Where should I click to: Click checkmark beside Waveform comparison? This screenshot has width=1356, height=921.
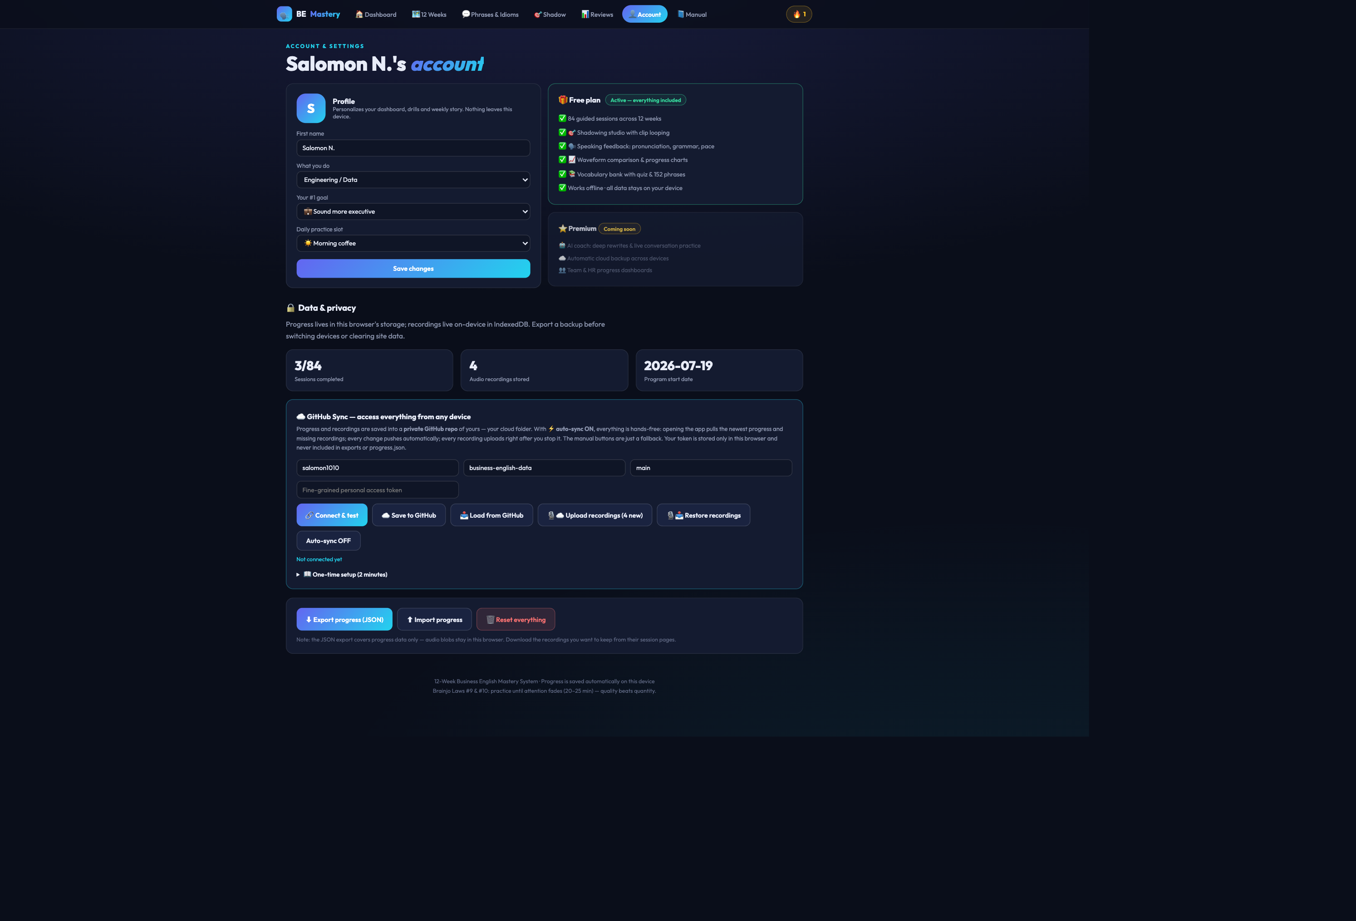click(562, 160)
